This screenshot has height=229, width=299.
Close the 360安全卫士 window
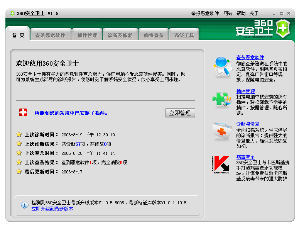tap(289, 14)
